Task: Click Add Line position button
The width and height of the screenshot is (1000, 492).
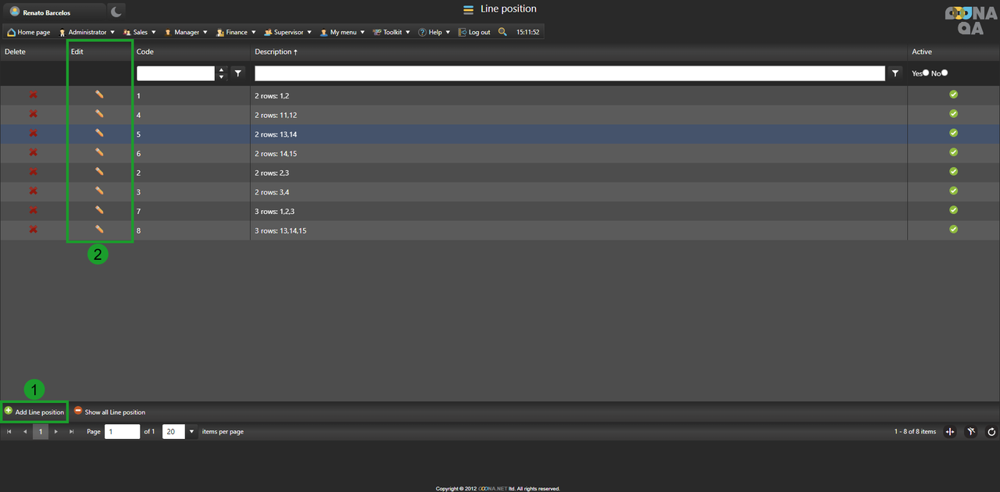Action: tap(34, 412)
